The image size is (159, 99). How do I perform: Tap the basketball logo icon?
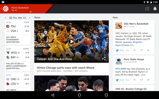coord(5,9)
